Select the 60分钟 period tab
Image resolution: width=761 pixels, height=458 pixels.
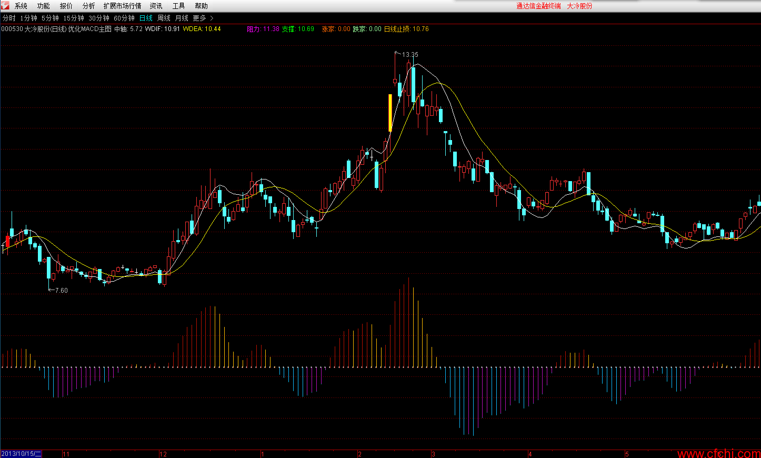coord(124,18)
